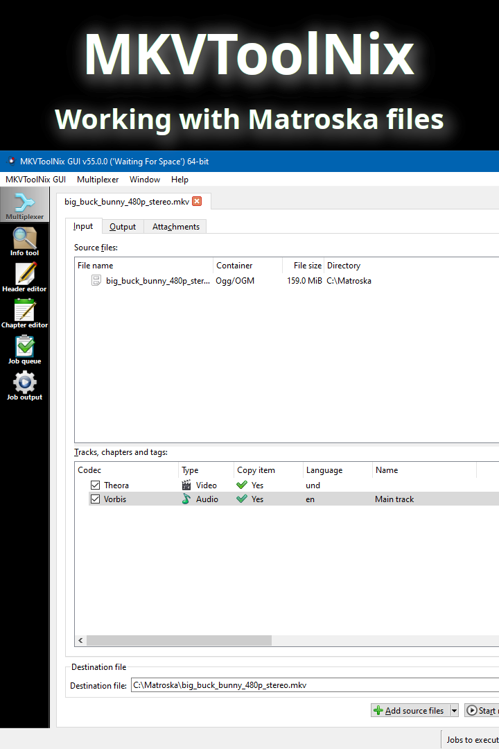The height and width of the screenshot is (749, 499).
Task: Click the Add source files button
Action: (x=410, y=710)
